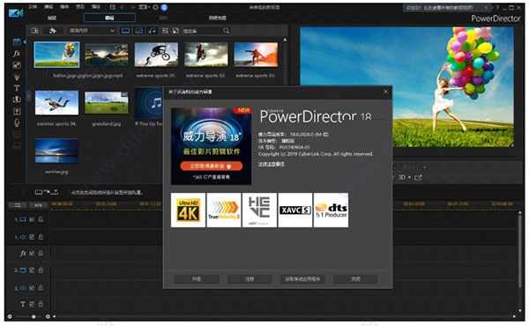Select the balloon girl media thumbnail

coord(56,55)
